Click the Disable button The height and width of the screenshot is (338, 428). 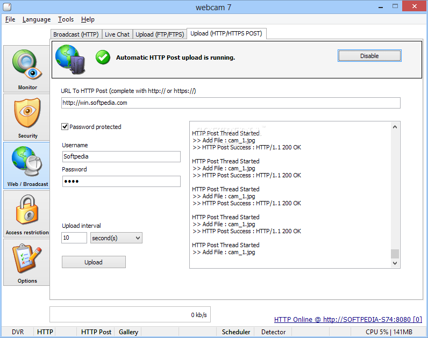click(x=369, y=56)
